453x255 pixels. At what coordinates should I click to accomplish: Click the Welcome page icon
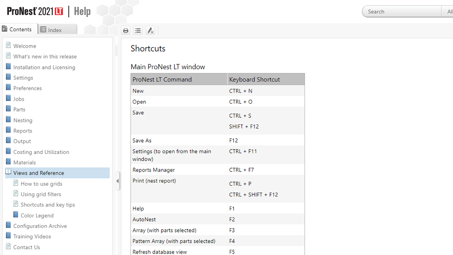point(9,46)
